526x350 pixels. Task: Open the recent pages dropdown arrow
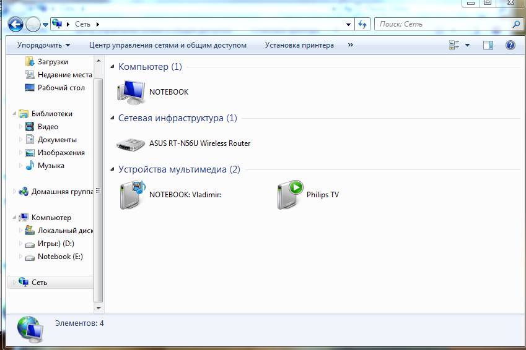click(x=46, y=25)
